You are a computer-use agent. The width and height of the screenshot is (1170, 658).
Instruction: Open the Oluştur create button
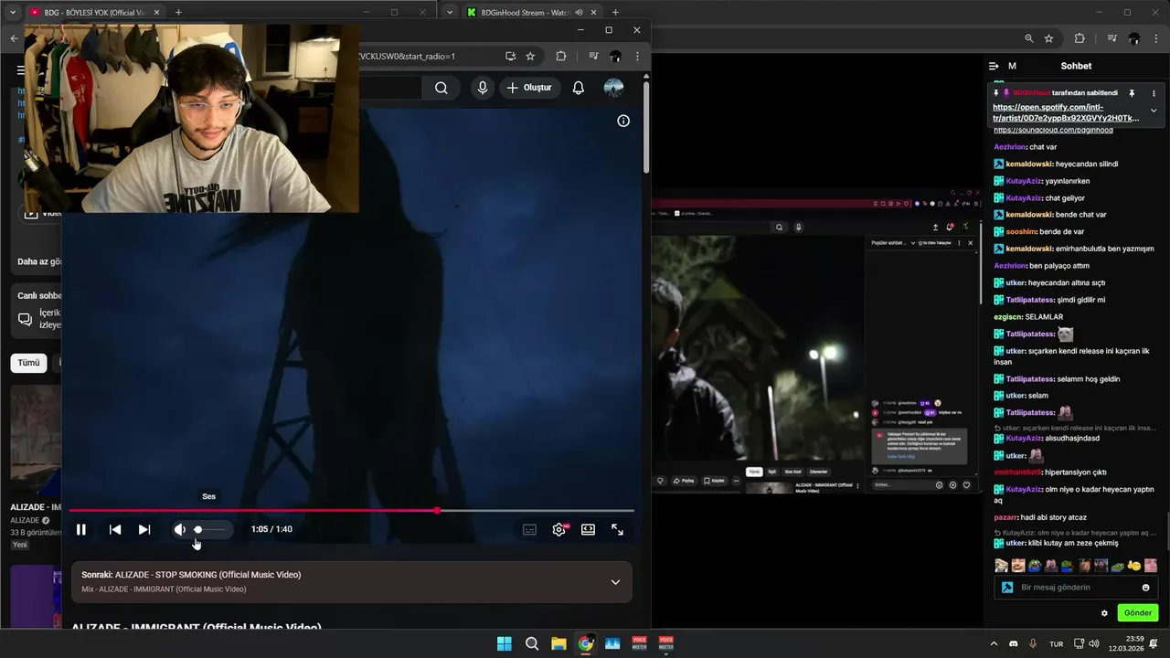[x=529, y=88]
